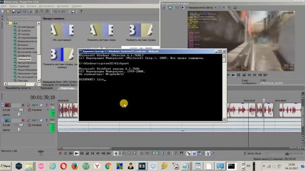Arm track 2 for recording

pyautogui.click(x=23, y=120)
